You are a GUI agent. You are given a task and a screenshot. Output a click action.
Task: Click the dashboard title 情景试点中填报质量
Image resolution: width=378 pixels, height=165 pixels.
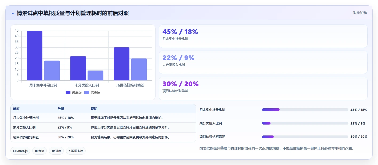[73, 13]
